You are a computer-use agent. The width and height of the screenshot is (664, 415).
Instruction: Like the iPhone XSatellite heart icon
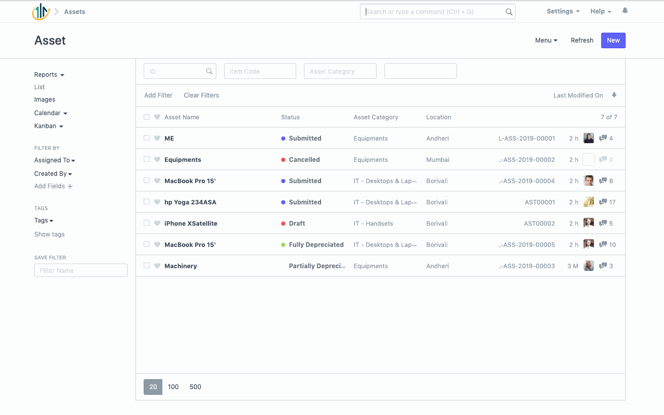pos(157,224)
